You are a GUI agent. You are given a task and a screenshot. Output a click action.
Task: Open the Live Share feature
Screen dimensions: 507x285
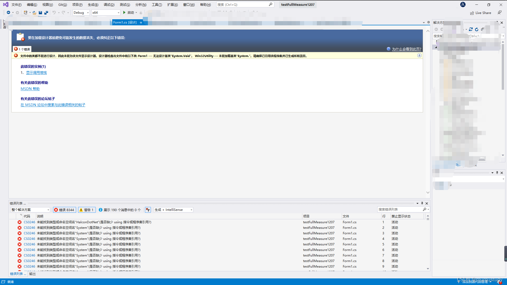click(481, 13)
